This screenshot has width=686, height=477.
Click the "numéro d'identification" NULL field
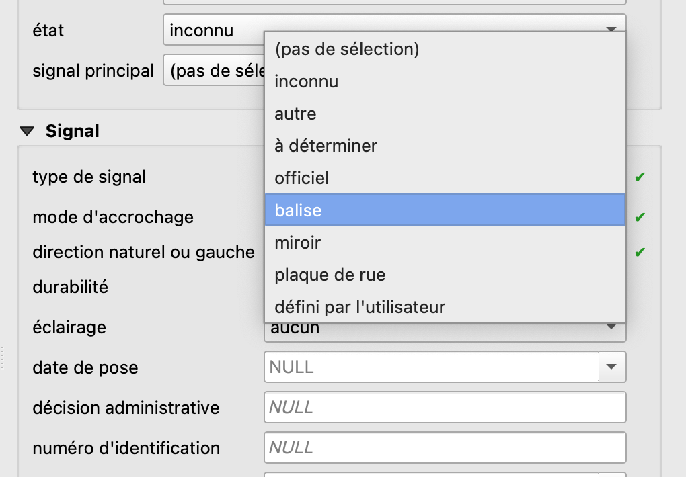[x=445, y=447]
